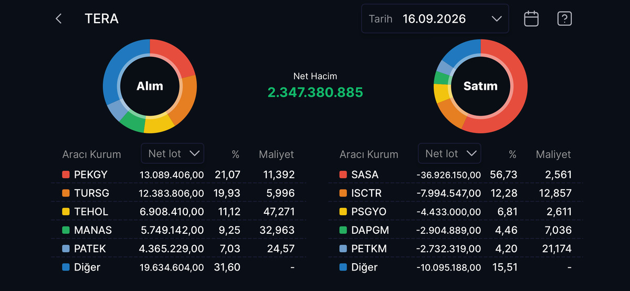
Task: Click percentage value 21,07
Action: tap(227, 174)
